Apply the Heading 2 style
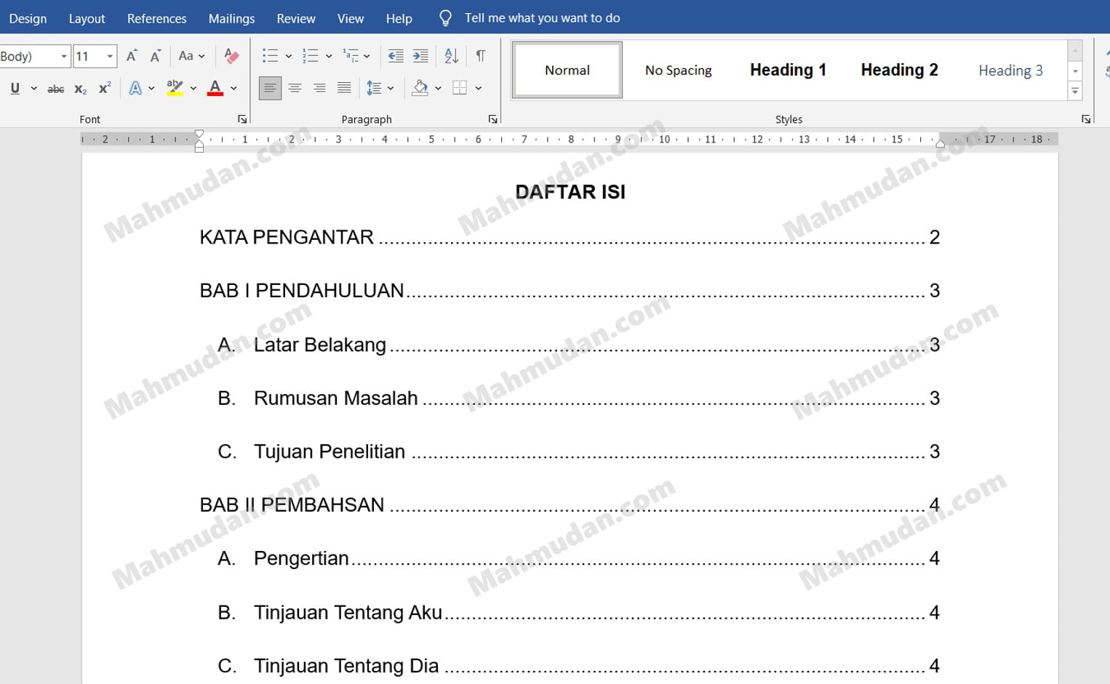The width and height of the screenshot is (1110, 684). tap(899, 70)
